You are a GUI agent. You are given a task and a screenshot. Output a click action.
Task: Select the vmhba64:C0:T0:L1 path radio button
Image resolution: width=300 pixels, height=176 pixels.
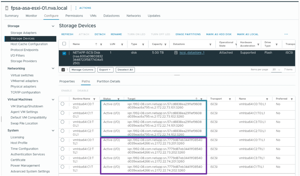62,104
